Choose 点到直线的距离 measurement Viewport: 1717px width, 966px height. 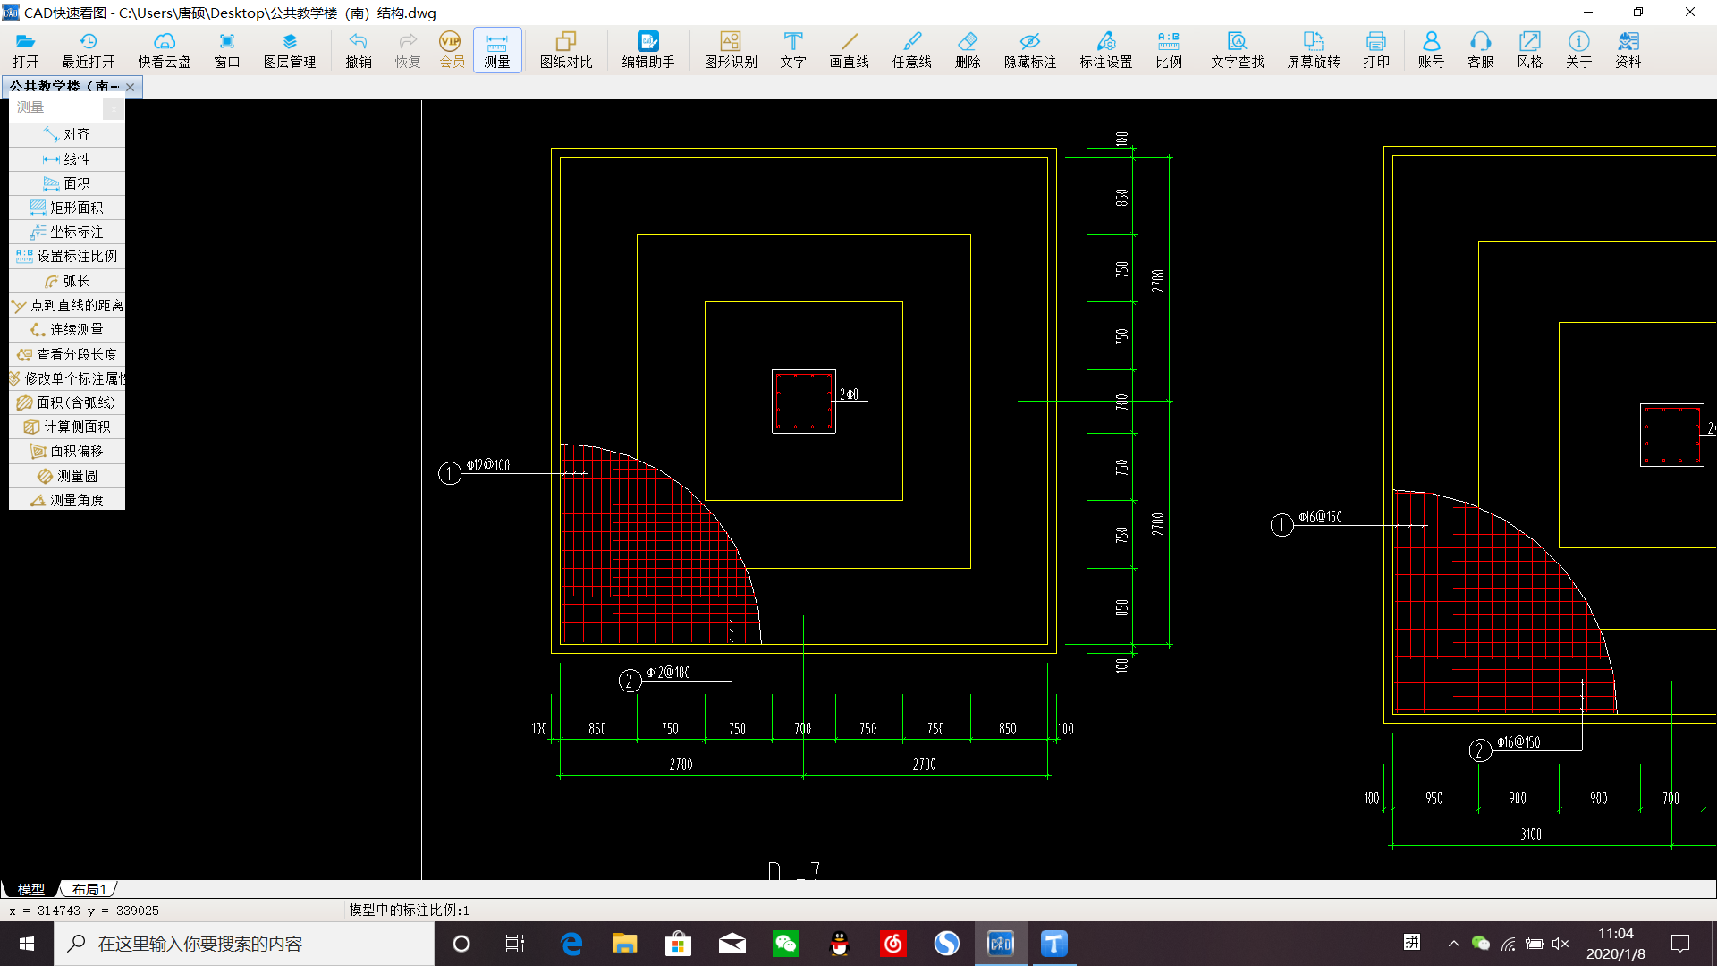(67, 305)
